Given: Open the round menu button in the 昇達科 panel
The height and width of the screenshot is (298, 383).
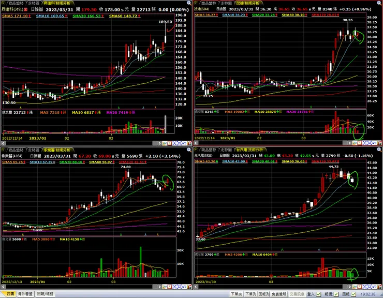Looking at the screenshot, I should pos(4,3).
